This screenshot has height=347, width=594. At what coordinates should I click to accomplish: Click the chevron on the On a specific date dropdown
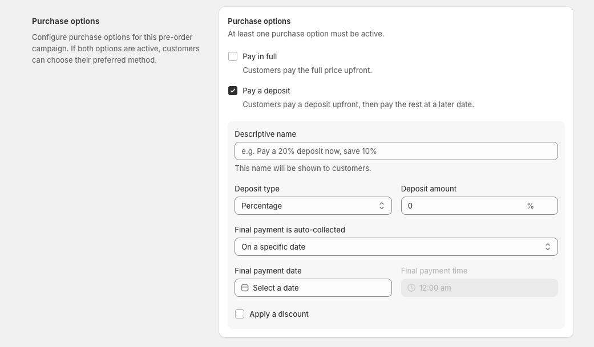(x=548, y=246)
